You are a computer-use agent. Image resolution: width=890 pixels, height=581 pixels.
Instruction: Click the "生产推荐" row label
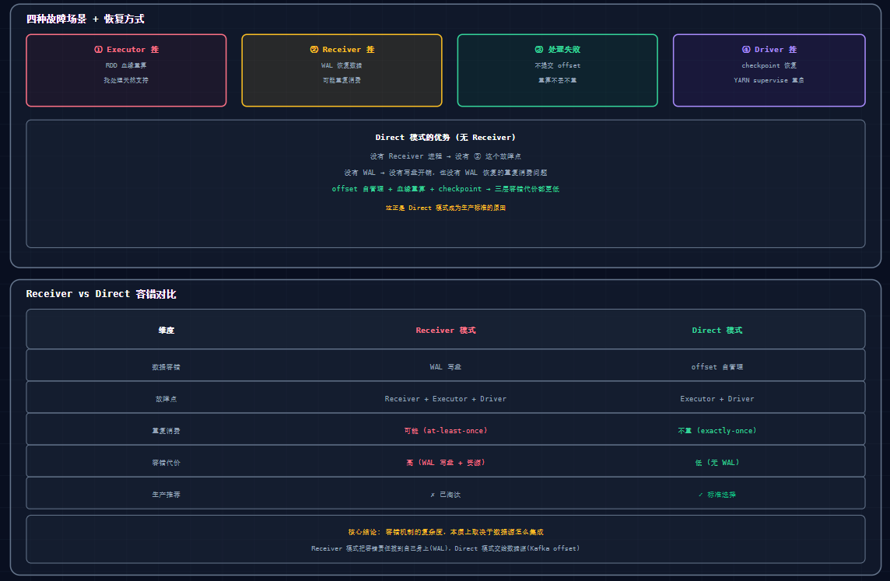pos(166,495)
